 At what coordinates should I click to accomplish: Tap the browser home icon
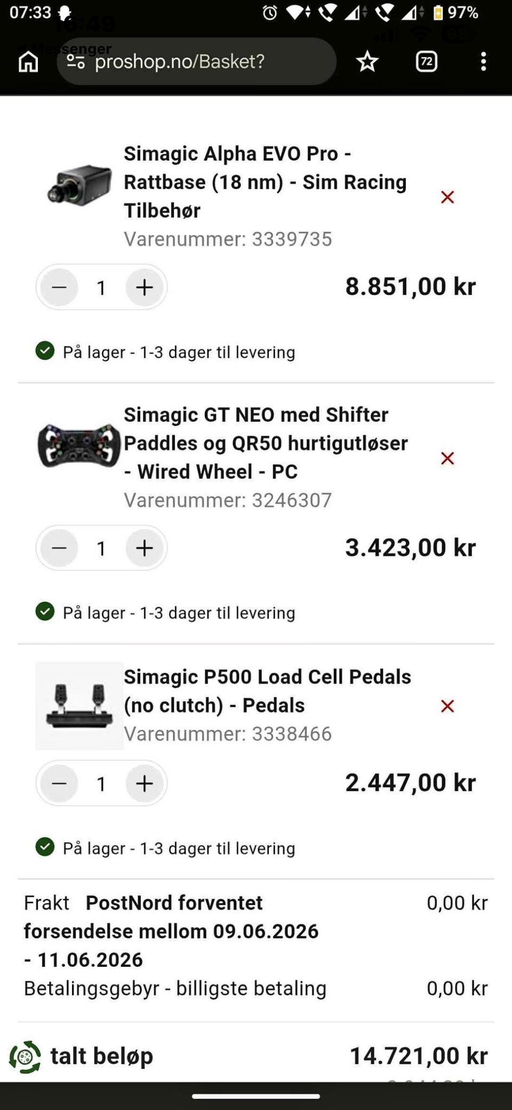coord(28,61)
